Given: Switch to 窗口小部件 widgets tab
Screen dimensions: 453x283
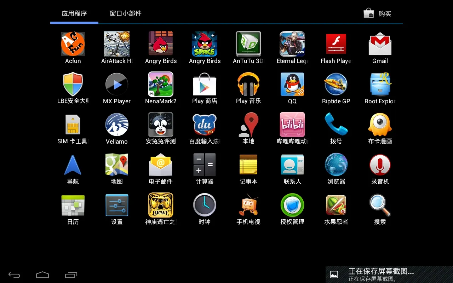Looking at the screenshot, I should click(x=126, y=14).
